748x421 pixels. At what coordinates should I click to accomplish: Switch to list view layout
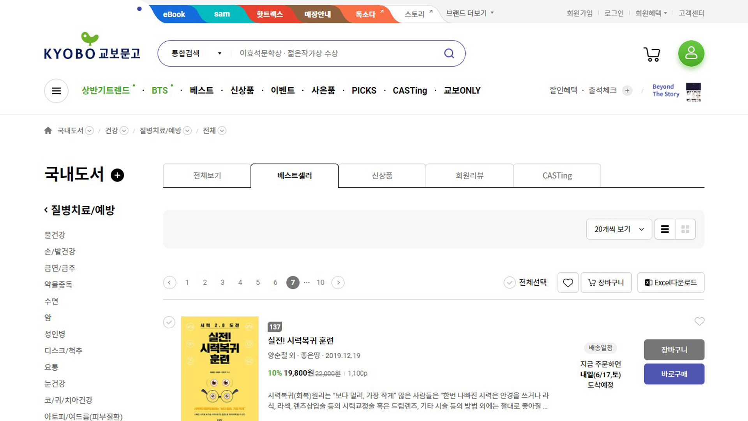click(665, 229)
